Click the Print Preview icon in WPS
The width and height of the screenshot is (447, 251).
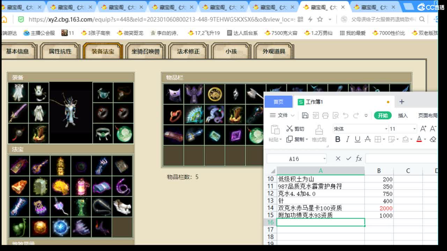click(x=336, y=115)
